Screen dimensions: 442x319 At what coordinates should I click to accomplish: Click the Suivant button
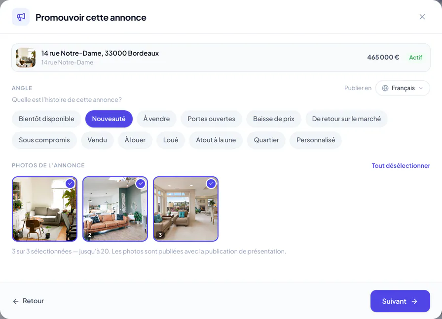[400, 301]
